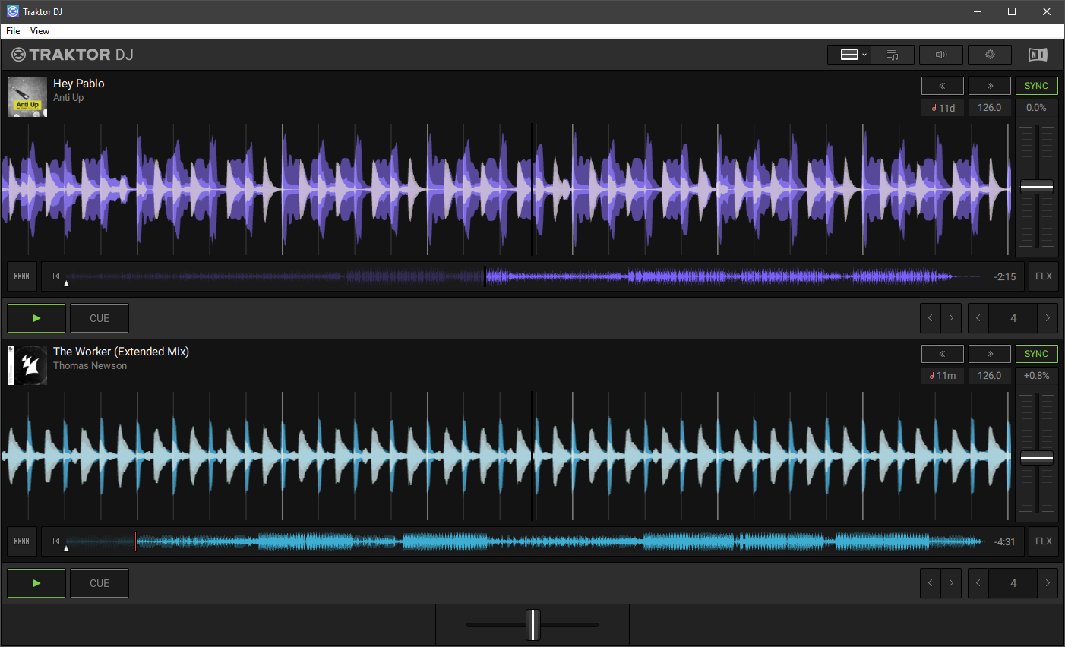Open the File menu
1065x647 pixels.
(13, 31)
